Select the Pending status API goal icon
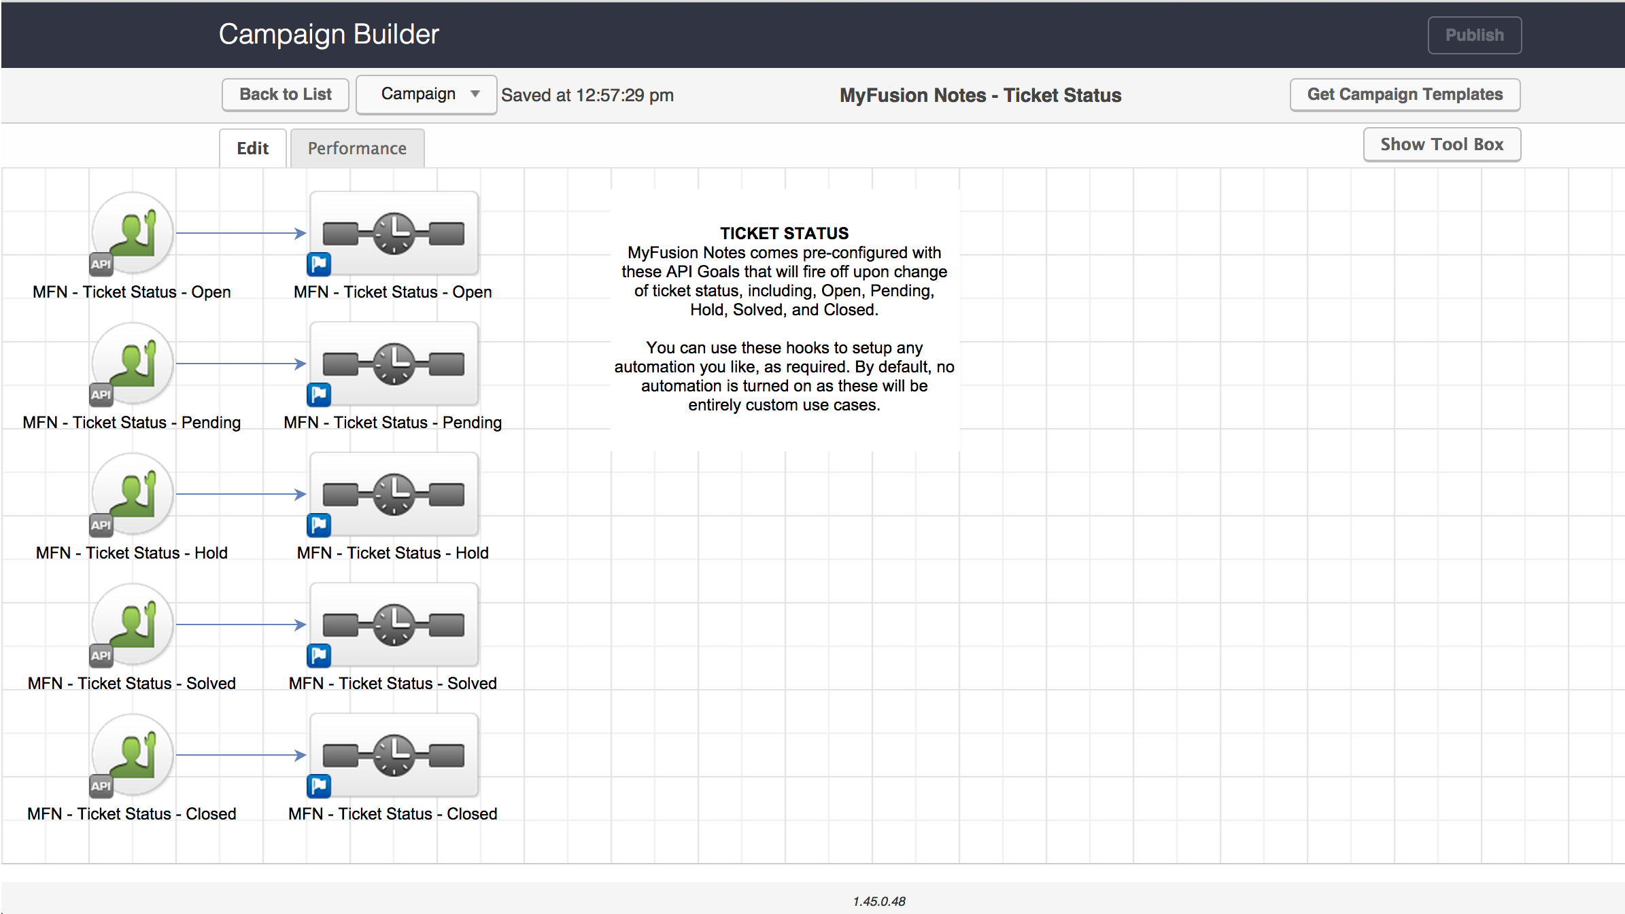The height and width of the screenshot is (914, 1625). 133,364
